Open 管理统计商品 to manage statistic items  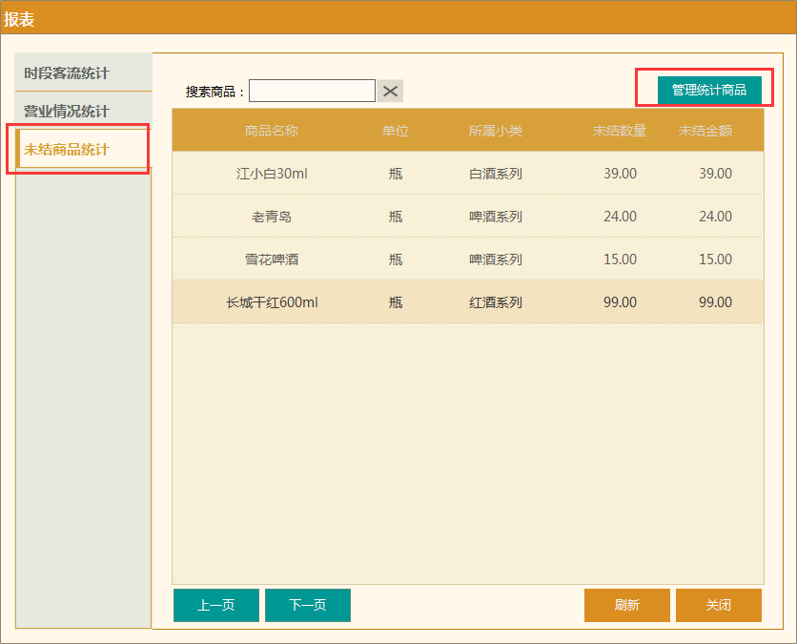pyautogui.click(x=713, y=88)
